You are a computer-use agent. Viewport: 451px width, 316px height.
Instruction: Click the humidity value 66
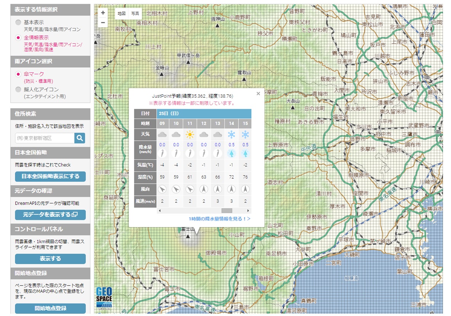[x=218, y=177]
